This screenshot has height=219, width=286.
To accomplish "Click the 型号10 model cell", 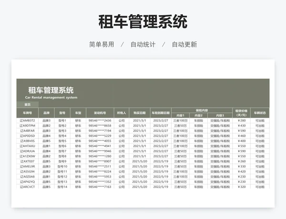I will point(62,167).
